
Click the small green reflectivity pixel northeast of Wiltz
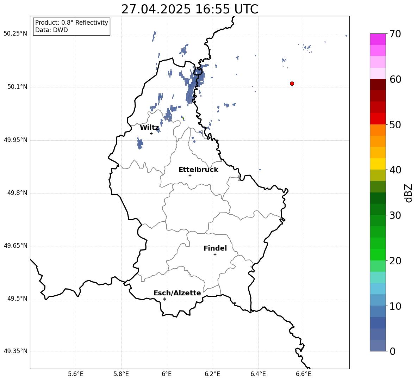tap(183, 118)
